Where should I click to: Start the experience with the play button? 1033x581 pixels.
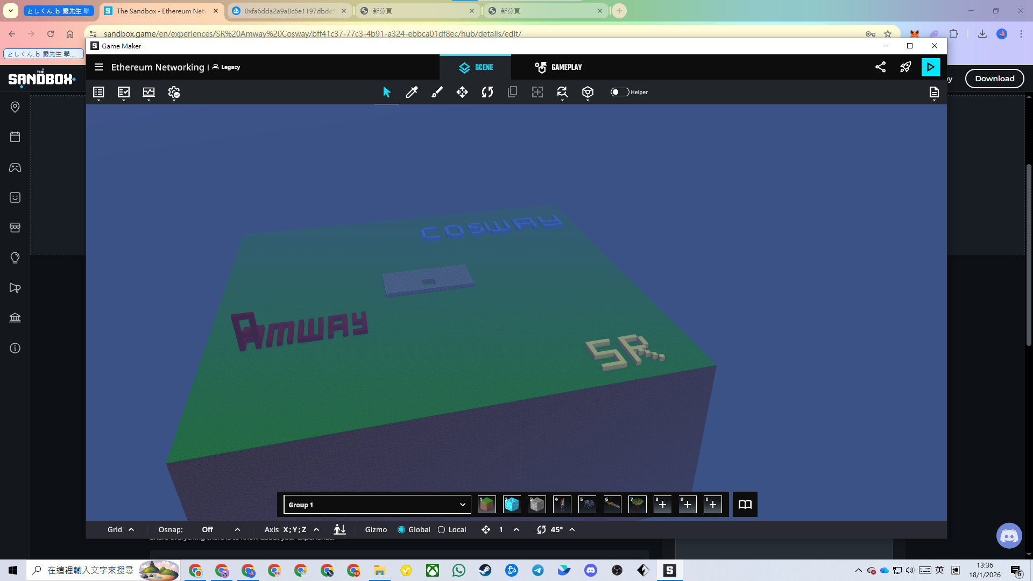(931, 67)
